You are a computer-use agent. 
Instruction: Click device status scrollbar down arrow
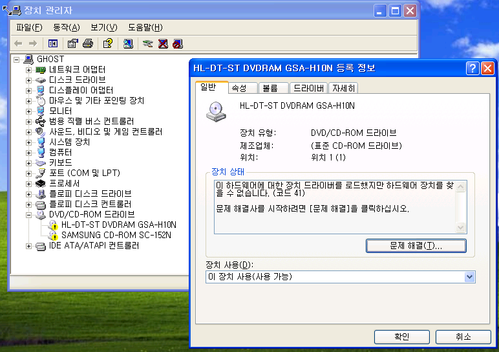coord(460,228)
